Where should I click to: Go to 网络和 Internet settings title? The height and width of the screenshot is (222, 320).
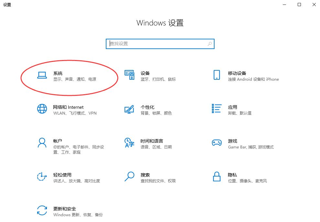(x=68, y=107)
